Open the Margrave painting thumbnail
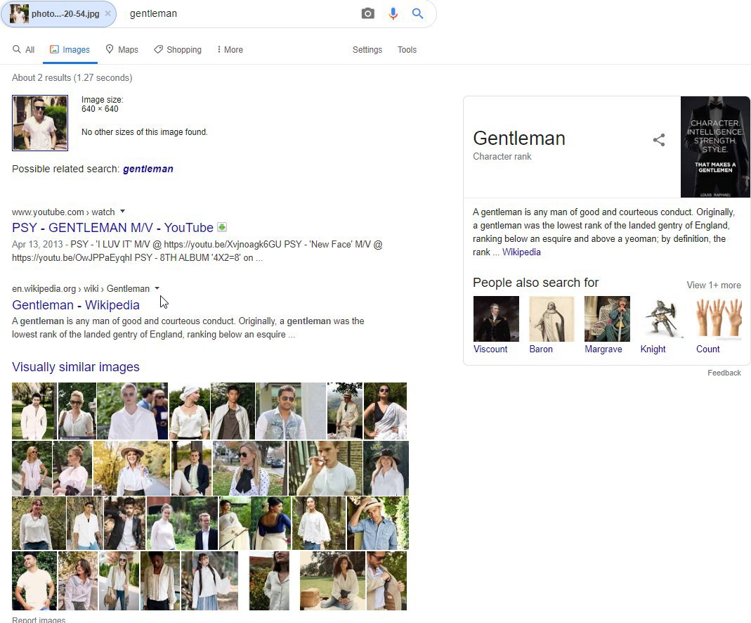Viewport: 751px width, 623px height. click(x=607, y=319)
